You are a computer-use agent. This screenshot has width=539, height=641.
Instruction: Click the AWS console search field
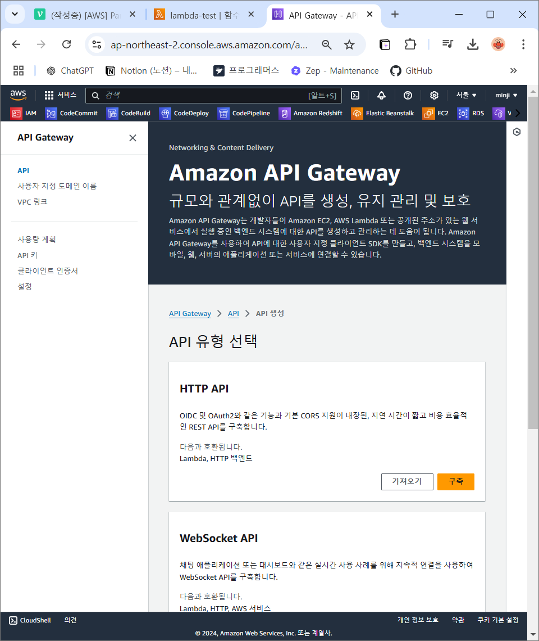pyautogui.click(x=213, y=95)
